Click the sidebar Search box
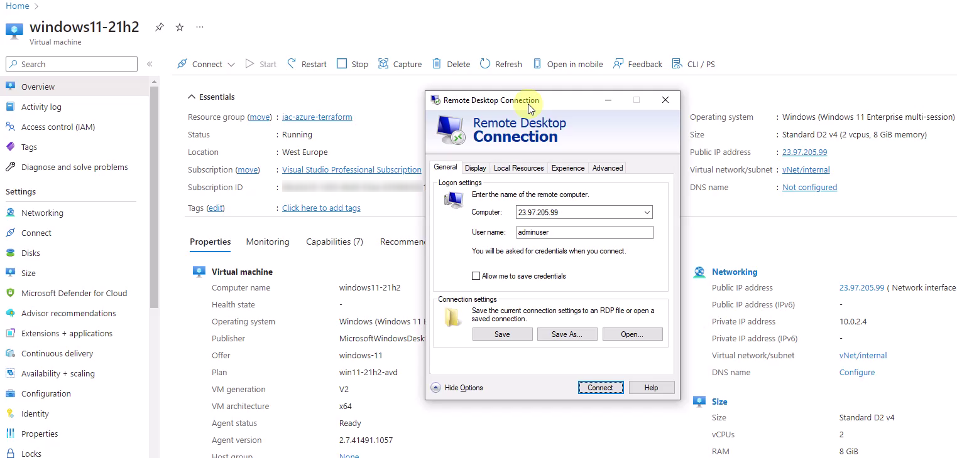Image resolution: width=957 pixels, height=458 pixels. [72, 64]
